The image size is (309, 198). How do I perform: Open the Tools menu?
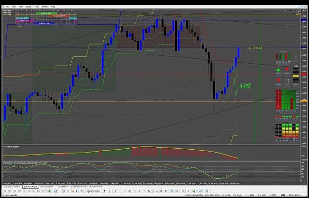tap(37, 7)
